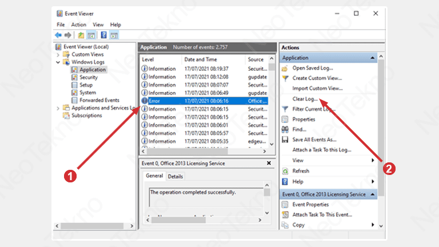Sort by the Source column header
The height and width of the screenshot is (247, 439).
coord(256,59)
